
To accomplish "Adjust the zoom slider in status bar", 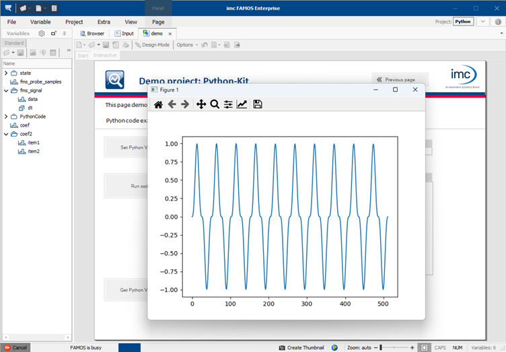I will [381, 347].
